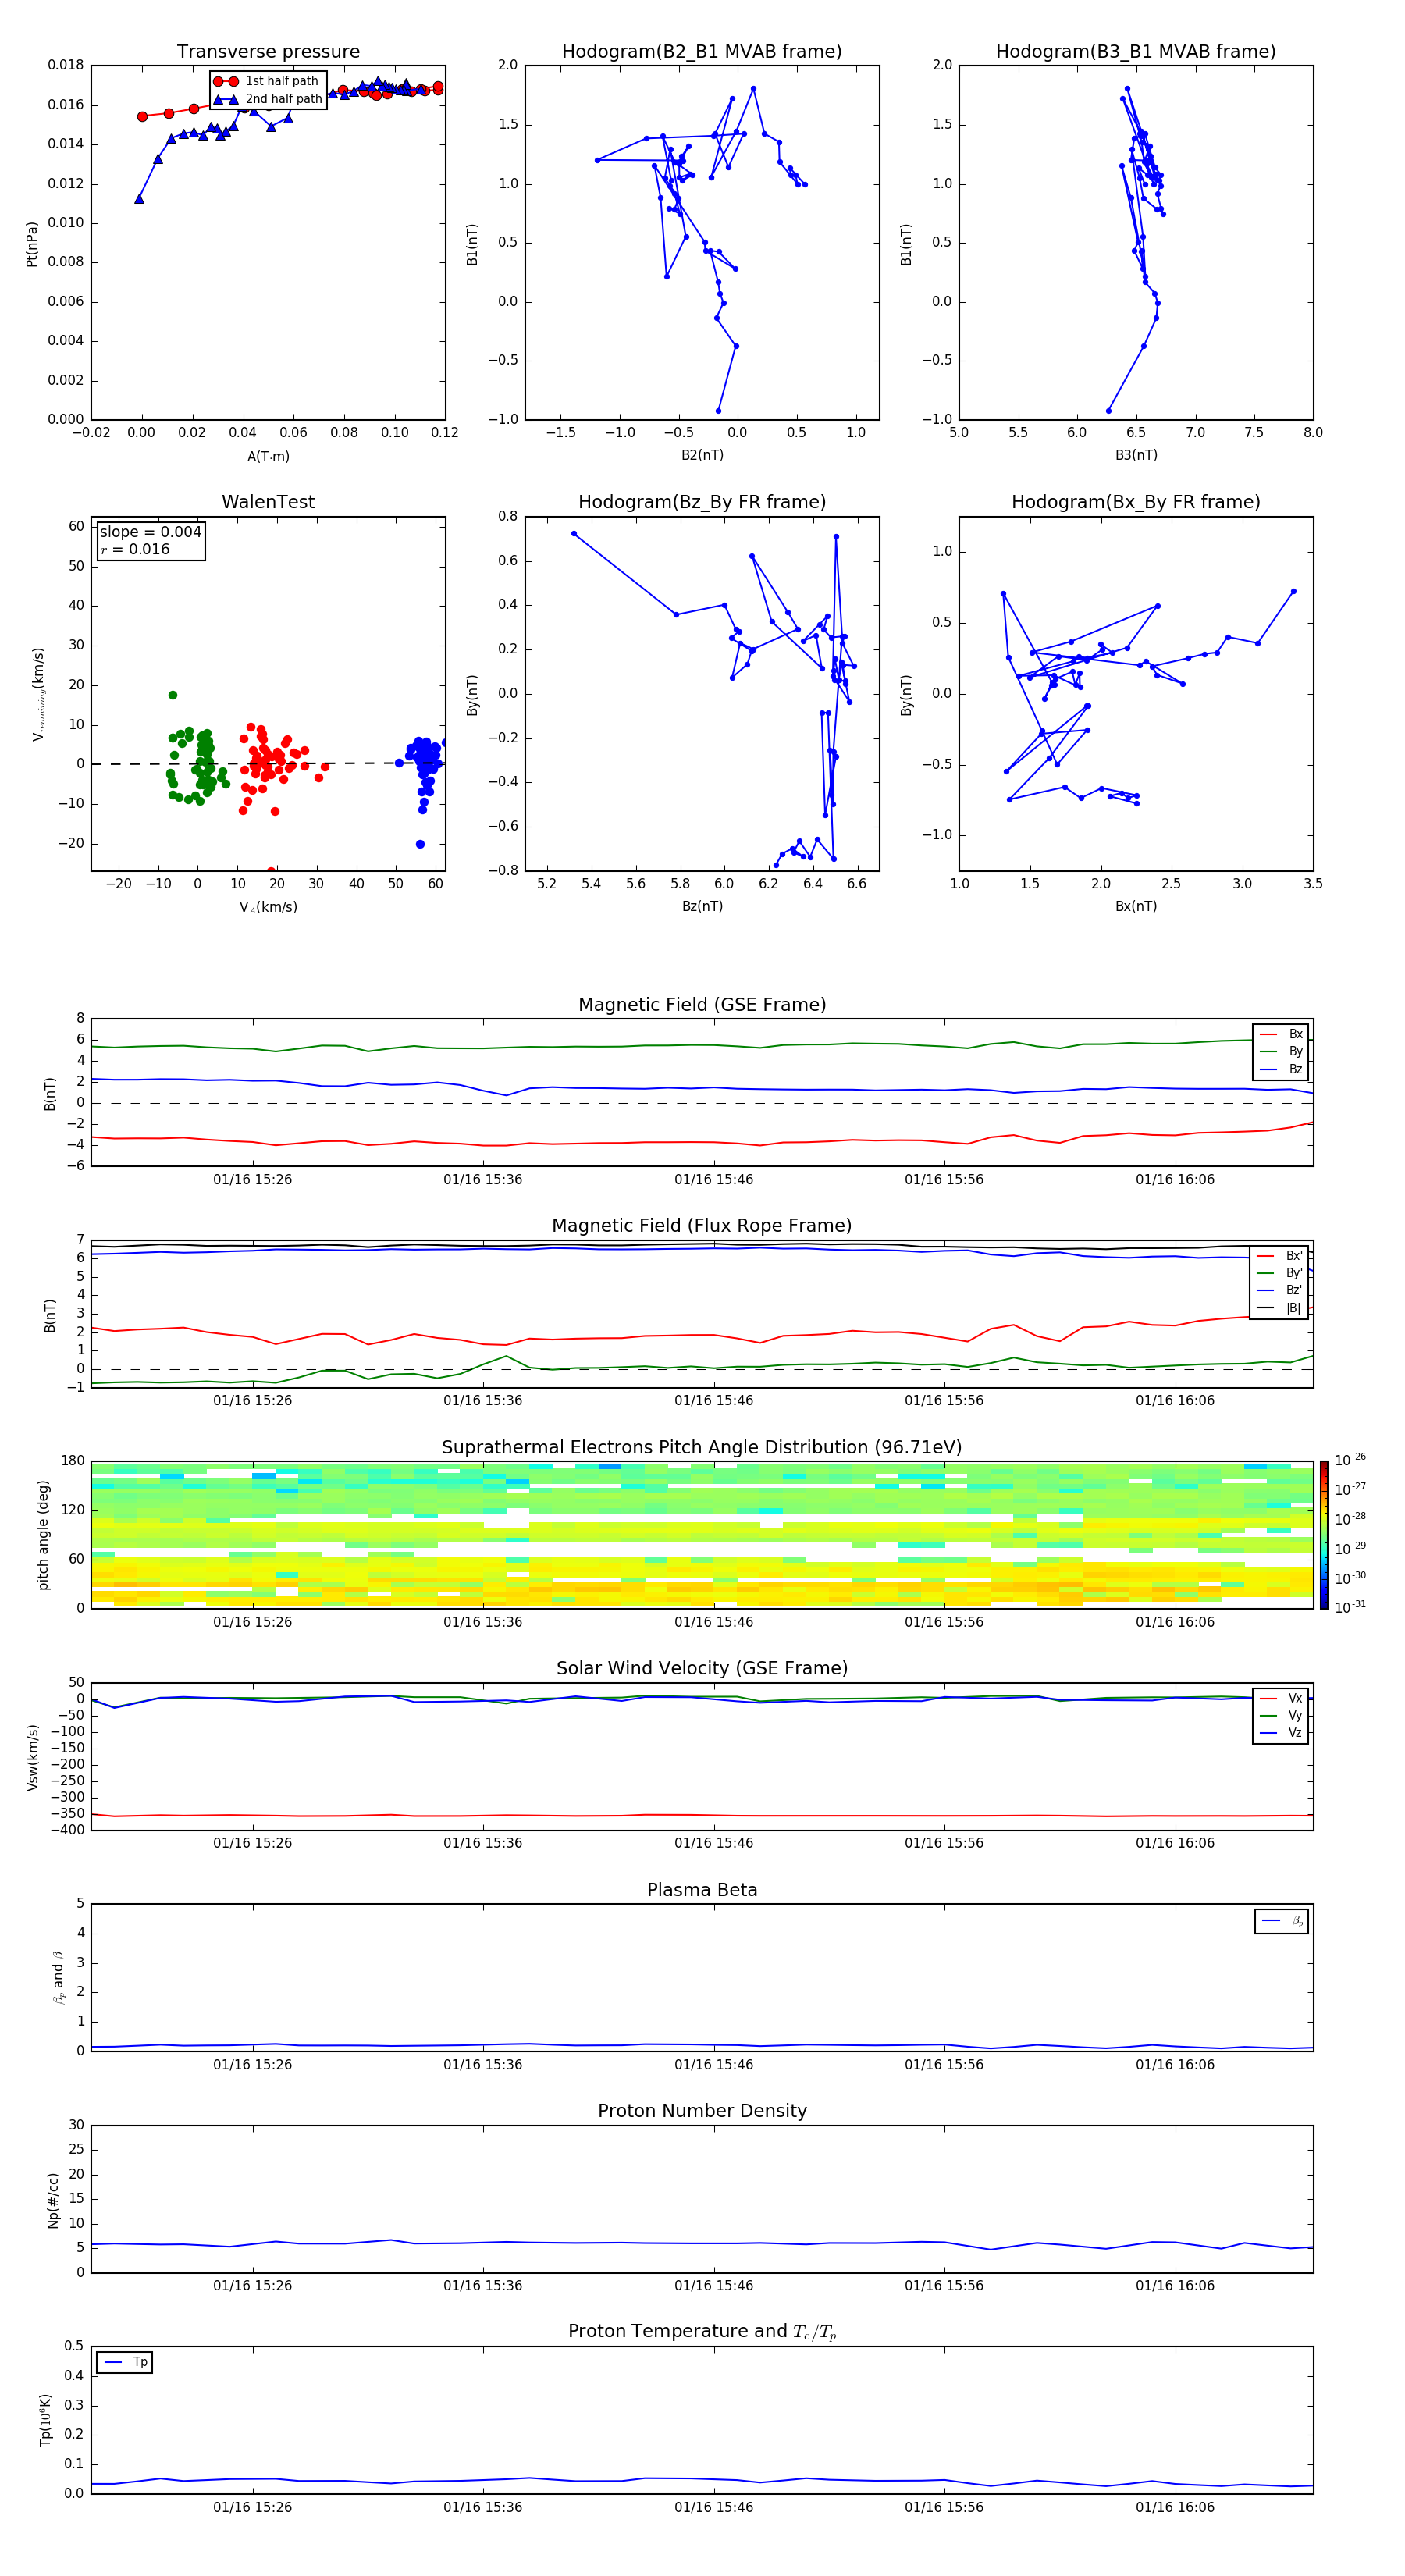
Task: Click the "Hodogram(Bx_By FR frame)" title
Action: [x=1136, y=502]
